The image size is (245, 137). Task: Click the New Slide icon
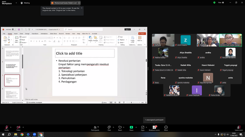point(16,38)
